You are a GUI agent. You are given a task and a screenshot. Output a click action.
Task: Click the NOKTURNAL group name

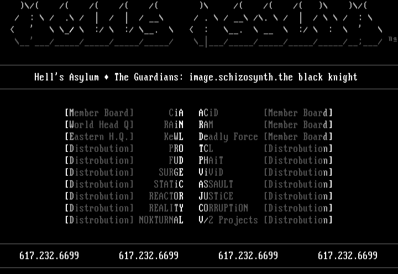click(x=161, y=220)
